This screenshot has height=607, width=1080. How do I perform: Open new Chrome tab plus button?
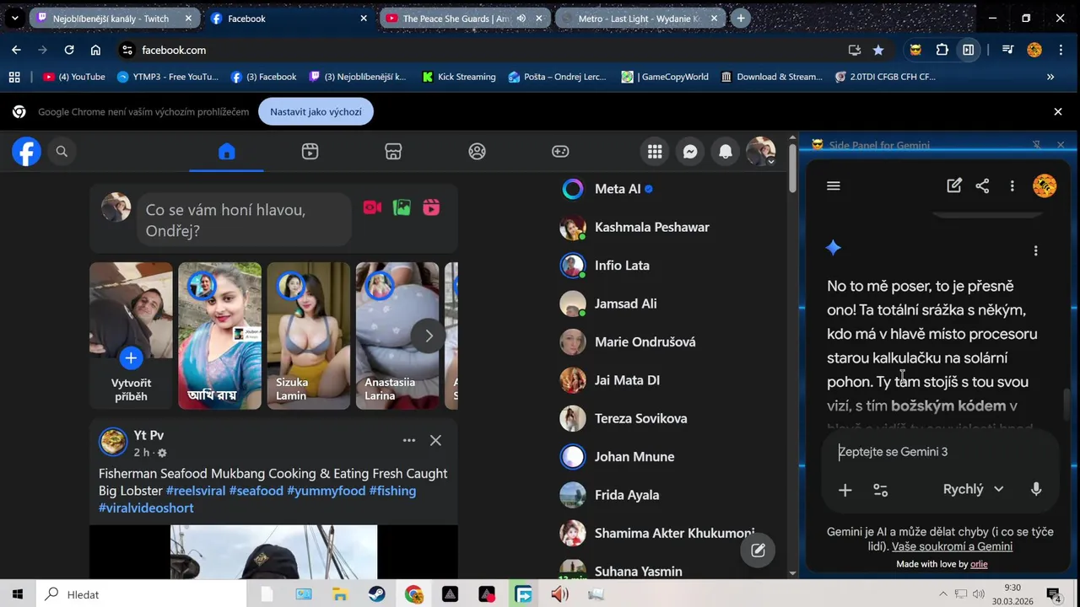pos(740,18)
